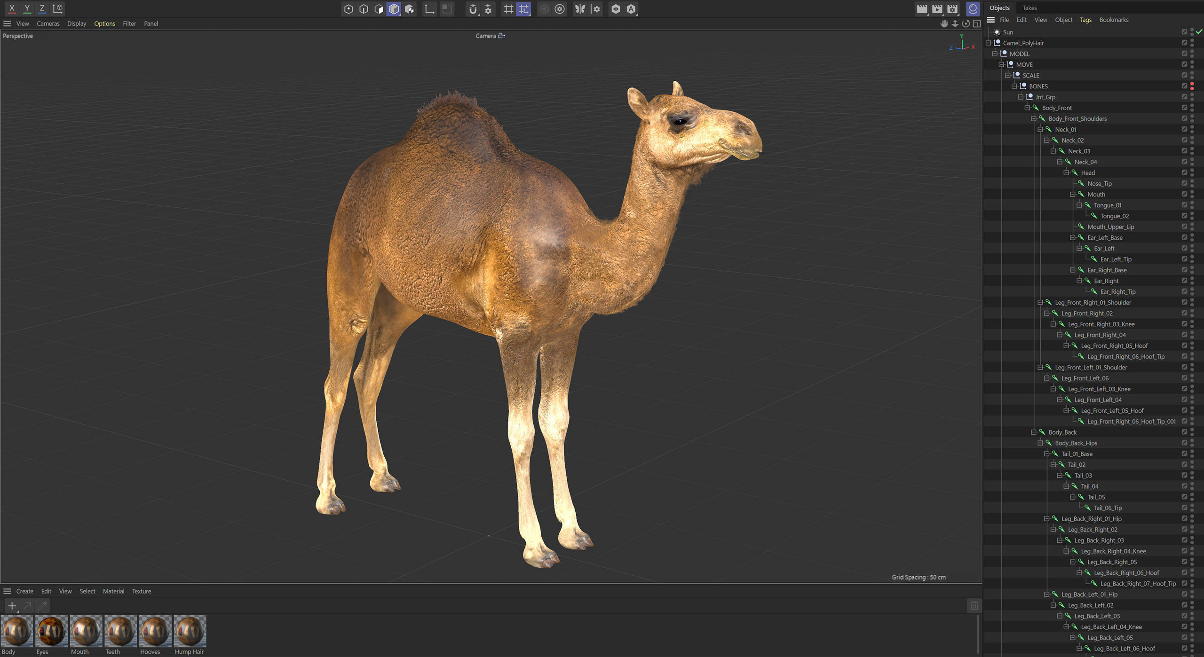This screenshot has width=1204, height=657.
Task: Toggle X axis lock
Action: (x=12, y=8)
